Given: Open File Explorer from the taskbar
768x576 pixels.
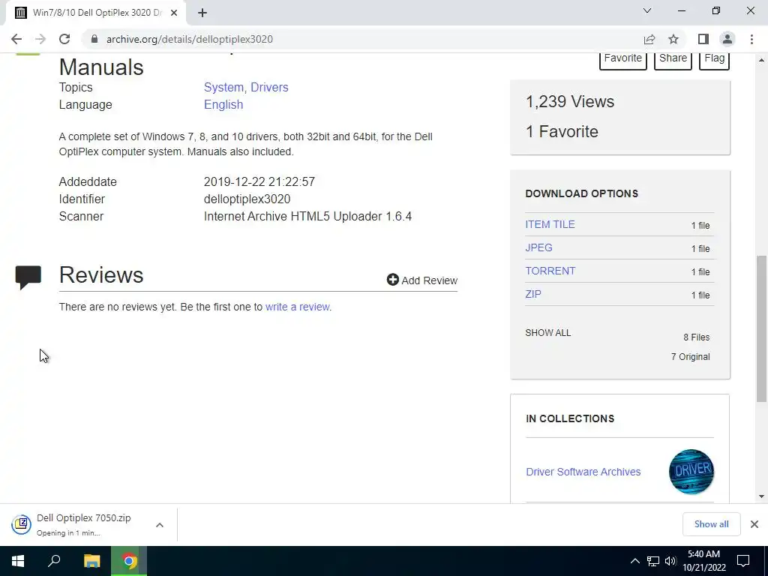Looking at the screenshot, I should pos(92,561).
